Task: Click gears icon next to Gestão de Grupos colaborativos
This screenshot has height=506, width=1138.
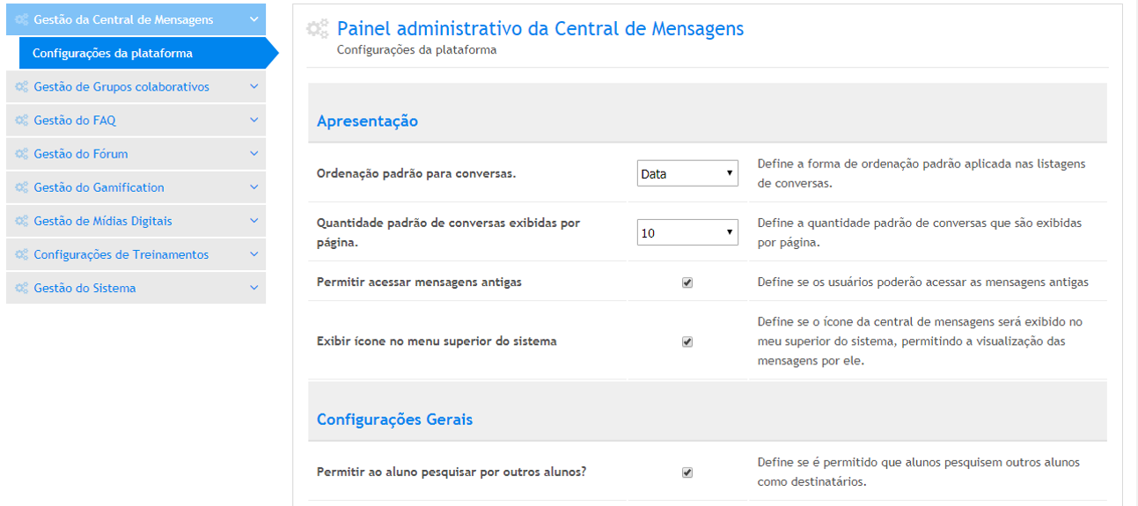Action: tap(22, 87)
